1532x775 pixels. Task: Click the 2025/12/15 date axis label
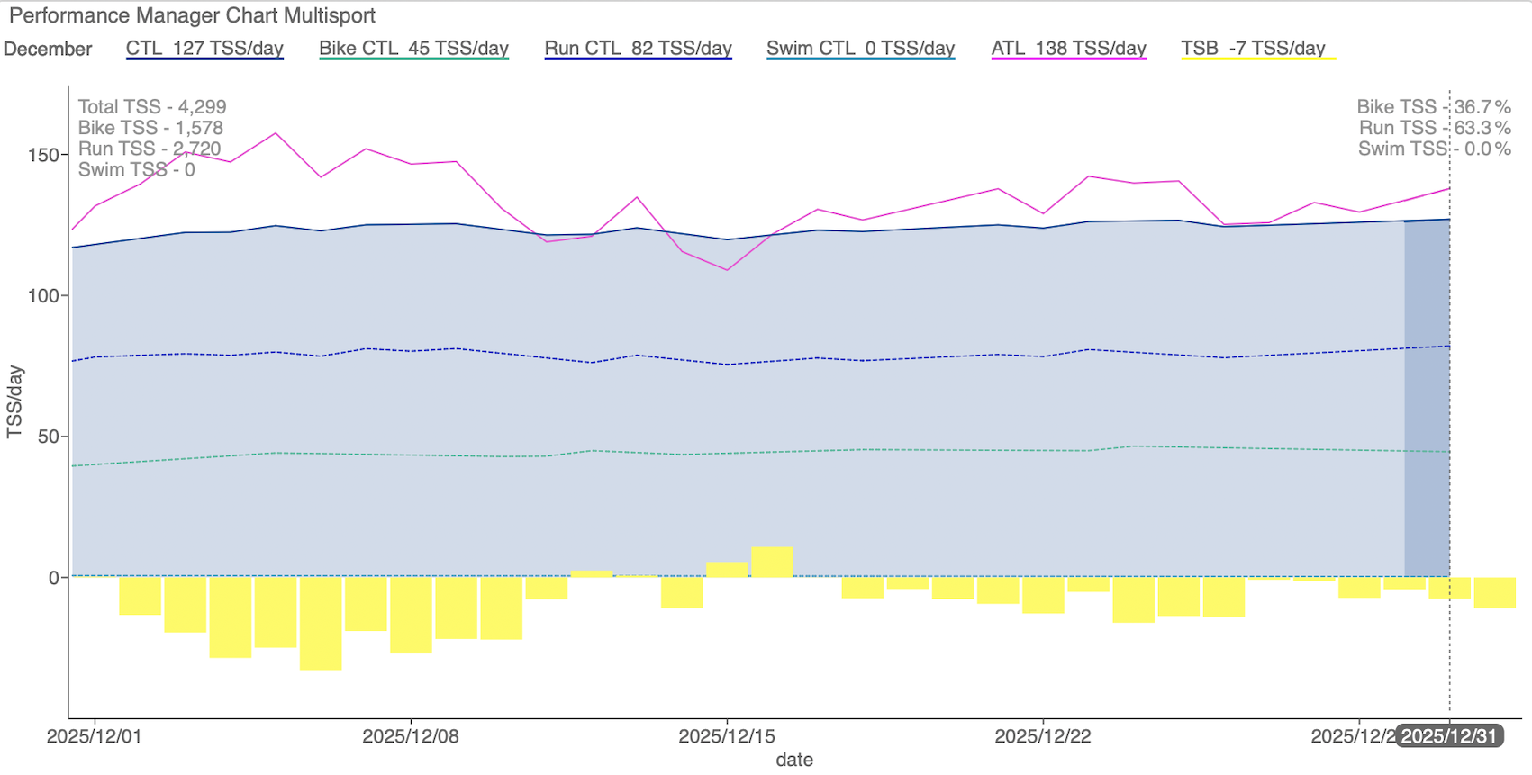(727, 736)
